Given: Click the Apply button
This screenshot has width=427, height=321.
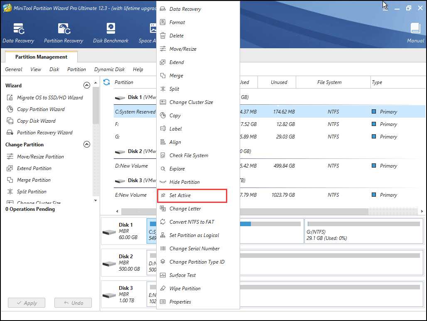Looking at the screenshot, I should [x=27, y=303].
